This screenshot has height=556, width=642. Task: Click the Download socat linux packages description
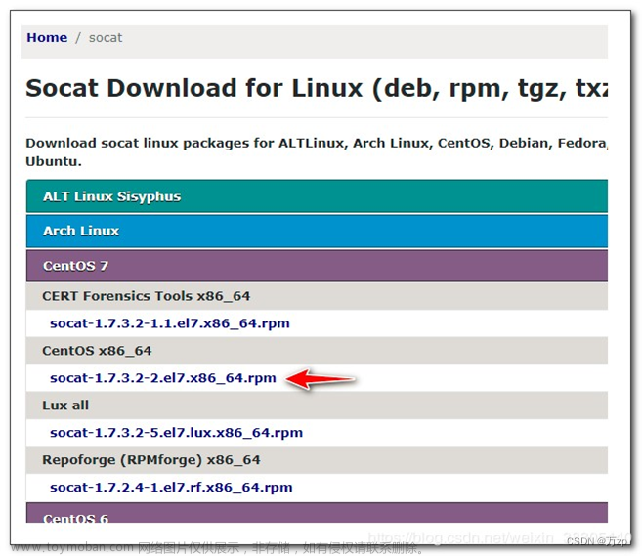click(x=317, y=151)
